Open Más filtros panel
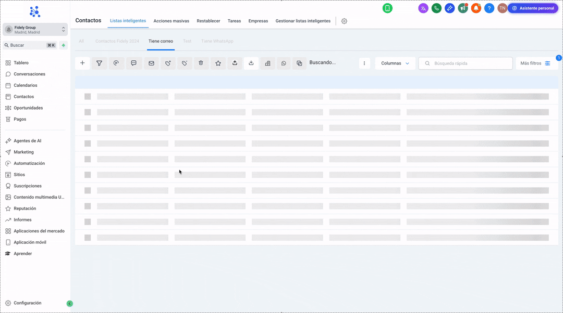This screenshot has width=563, height=313. (535, 63)
